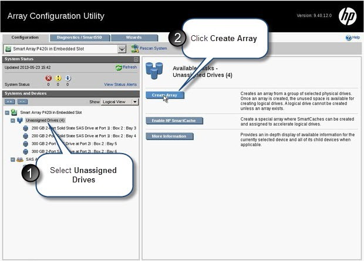364x261 pixels.
Task: Collapse all tree nodes with -- button
Action: 22,101
